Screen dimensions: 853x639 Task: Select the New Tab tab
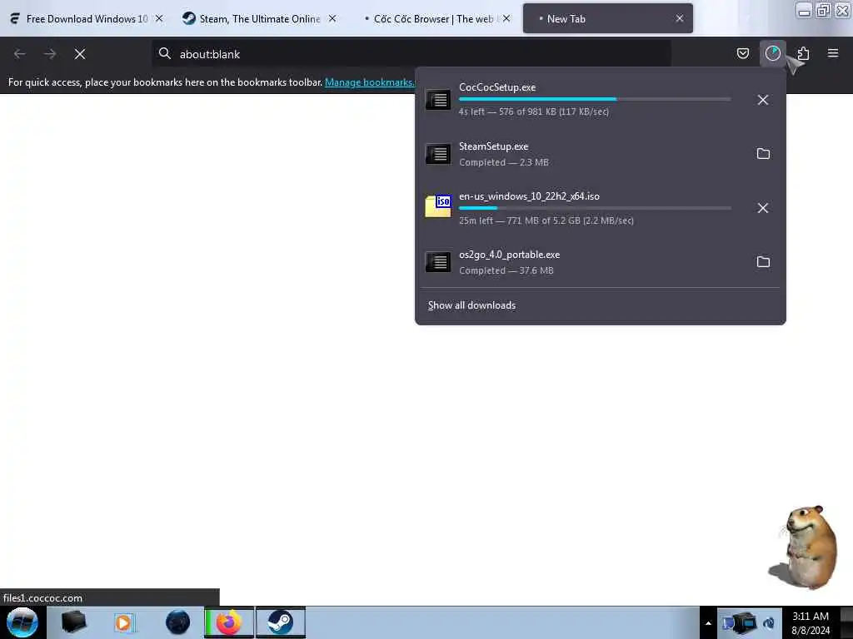pyautogui.click(x=607, y=19)
